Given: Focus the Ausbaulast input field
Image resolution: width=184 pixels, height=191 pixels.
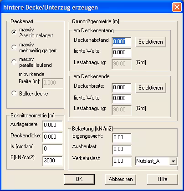Looking at the screenshot, I should (x=122, y=150).
